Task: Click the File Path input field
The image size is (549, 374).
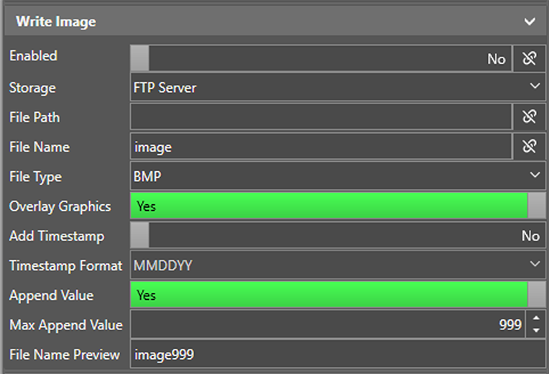Action: click(x=320, y=117)
